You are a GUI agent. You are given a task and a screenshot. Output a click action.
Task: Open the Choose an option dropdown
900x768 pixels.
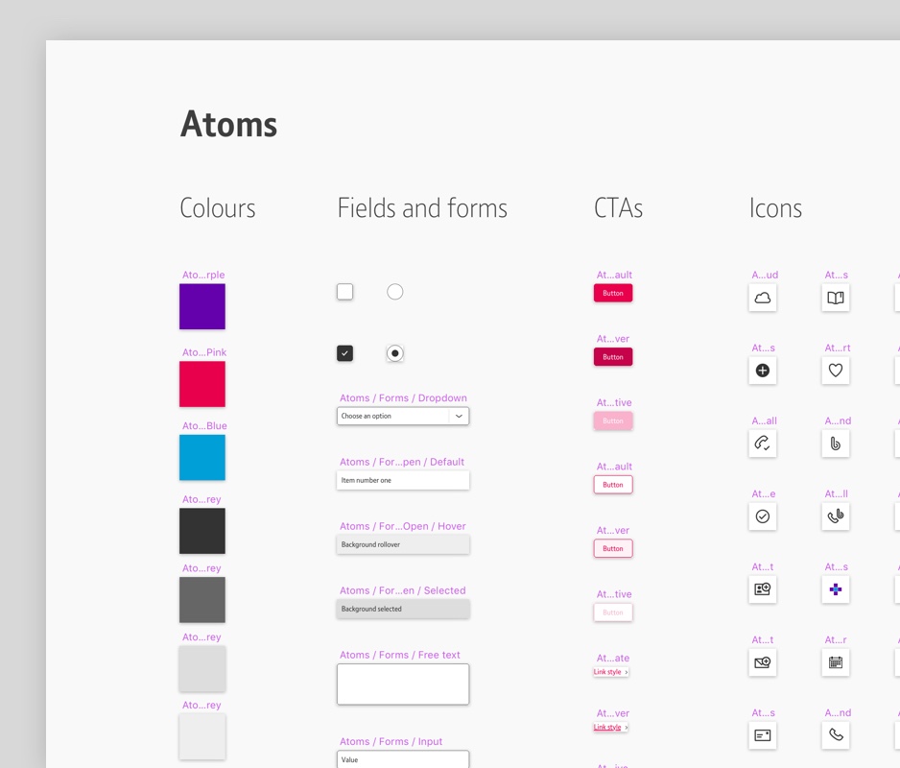(x=403, y=416)
